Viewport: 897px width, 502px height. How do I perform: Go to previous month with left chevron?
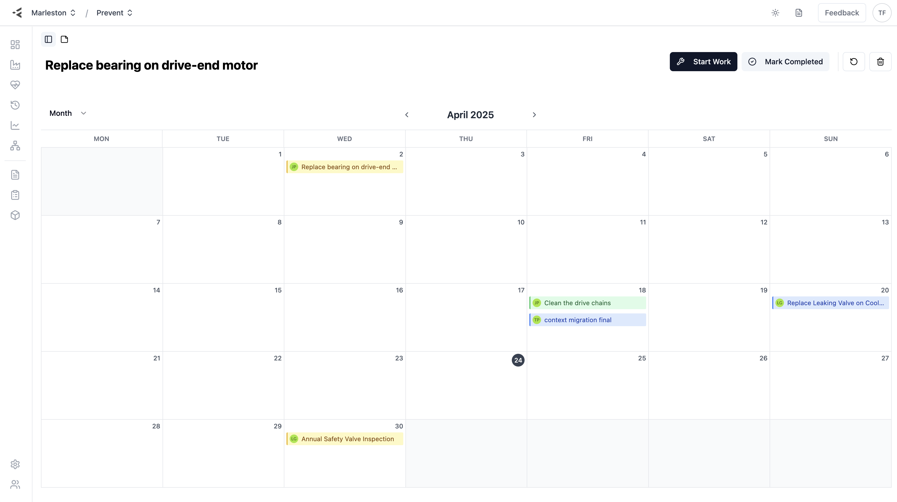(x=407, y=115)
